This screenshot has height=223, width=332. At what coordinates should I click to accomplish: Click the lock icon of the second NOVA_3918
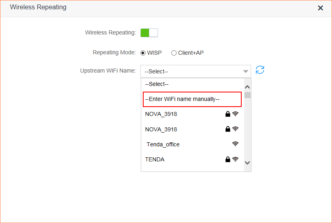228,129
